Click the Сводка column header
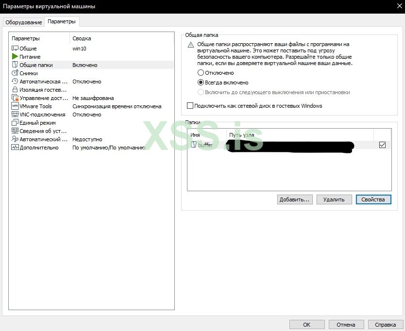Image resolution: width=405 pixels, height=331 pixels. click(122, 38)
